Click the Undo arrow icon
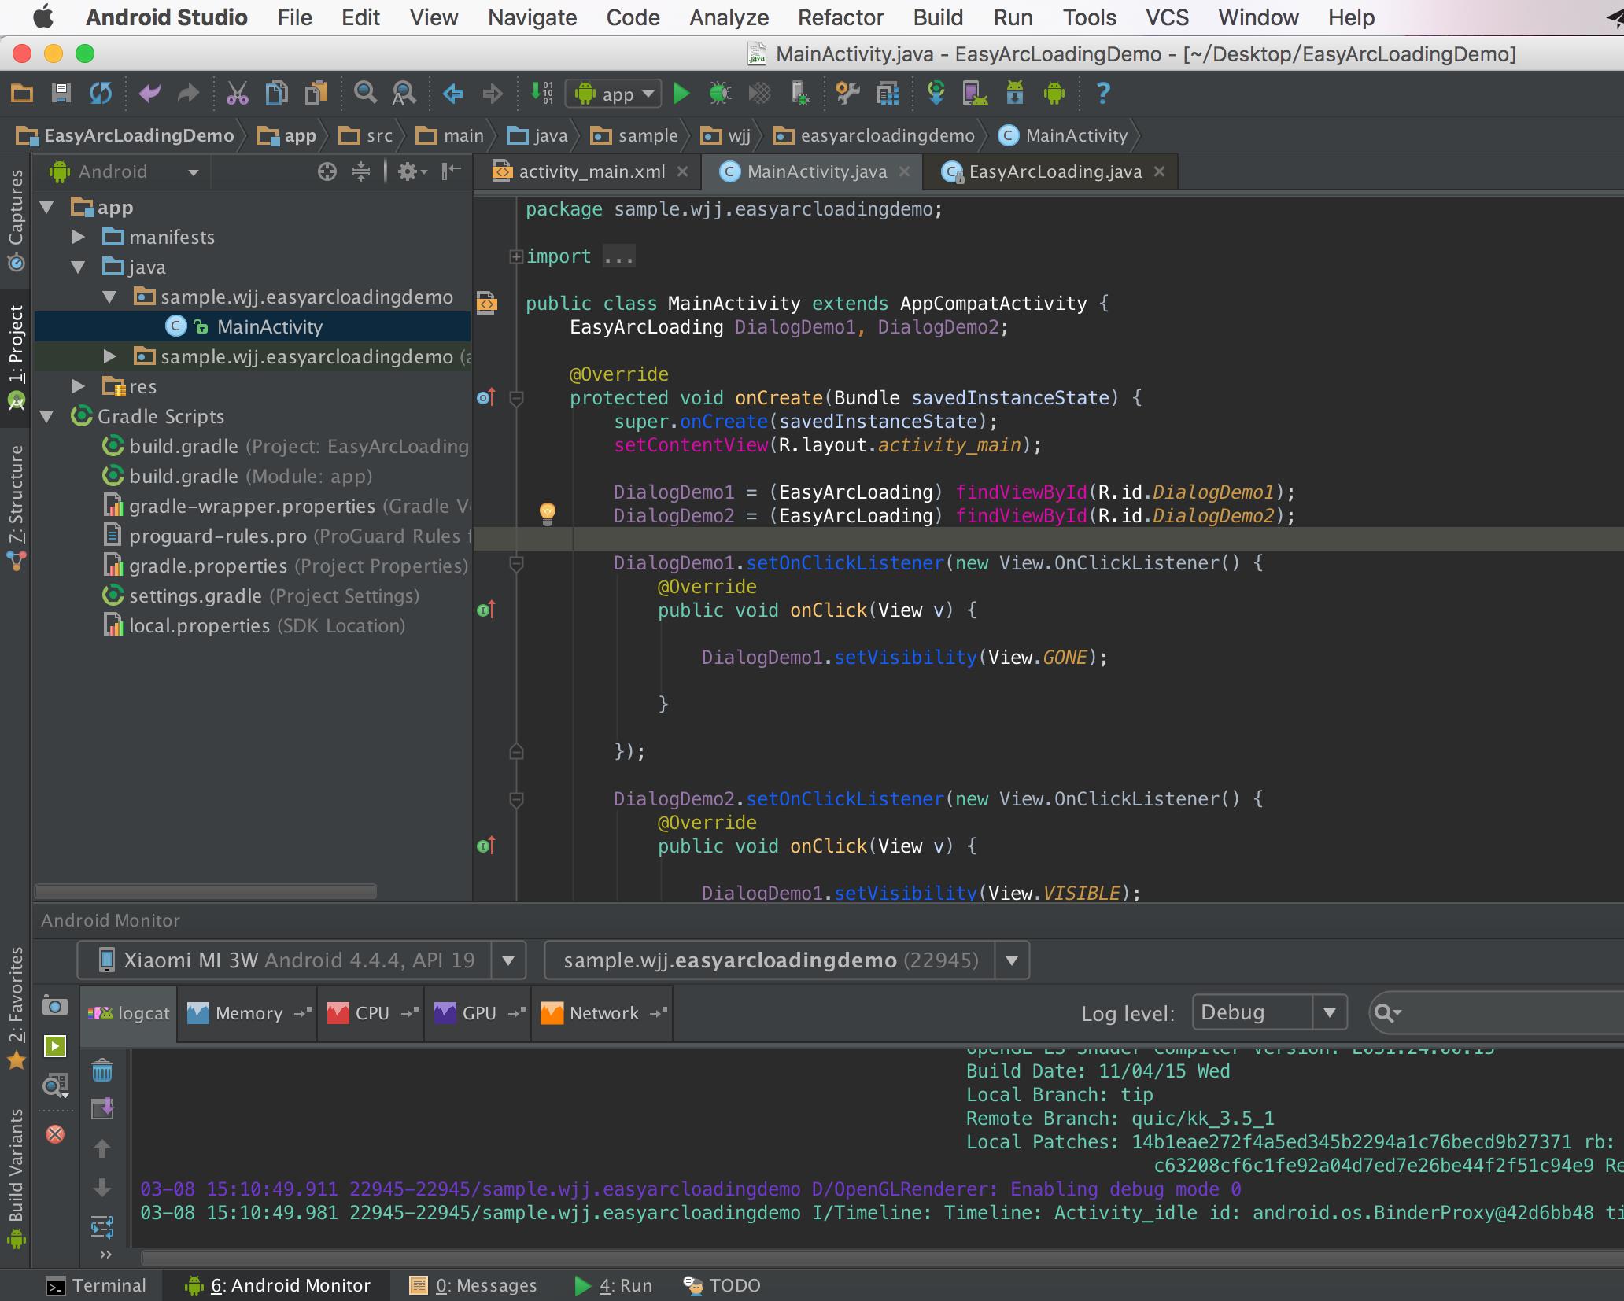Screen dimensions: 1624x1301 click(149, 94)
